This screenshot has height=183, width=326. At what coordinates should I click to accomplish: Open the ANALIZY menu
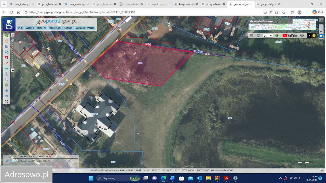coord(41,28)
